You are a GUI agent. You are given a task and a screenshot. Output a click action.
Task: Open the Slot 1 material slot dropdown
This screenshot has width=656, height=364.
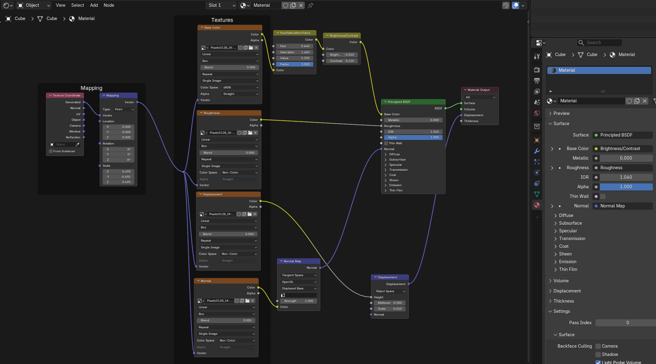(221, 5)
